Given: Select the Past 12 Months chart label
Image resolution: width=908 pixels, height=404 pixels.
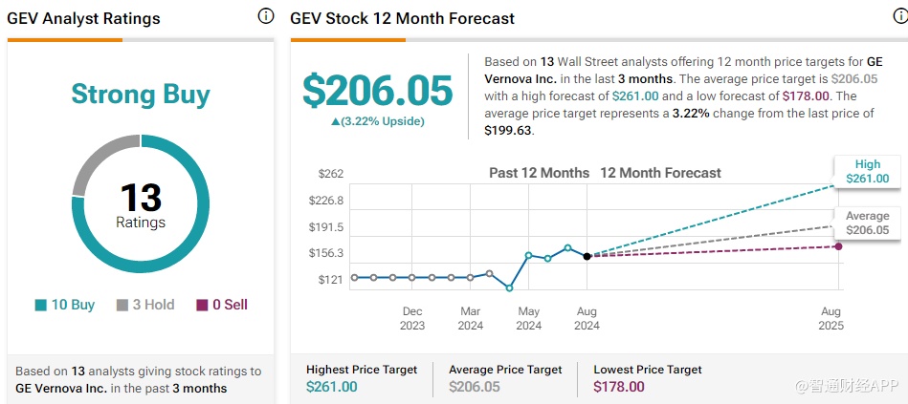Looking at the screenshot, I should [537, 173].
